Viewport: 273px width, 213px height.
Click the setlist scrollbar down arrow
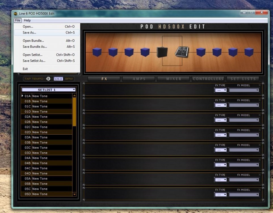(x=74, y=194)
